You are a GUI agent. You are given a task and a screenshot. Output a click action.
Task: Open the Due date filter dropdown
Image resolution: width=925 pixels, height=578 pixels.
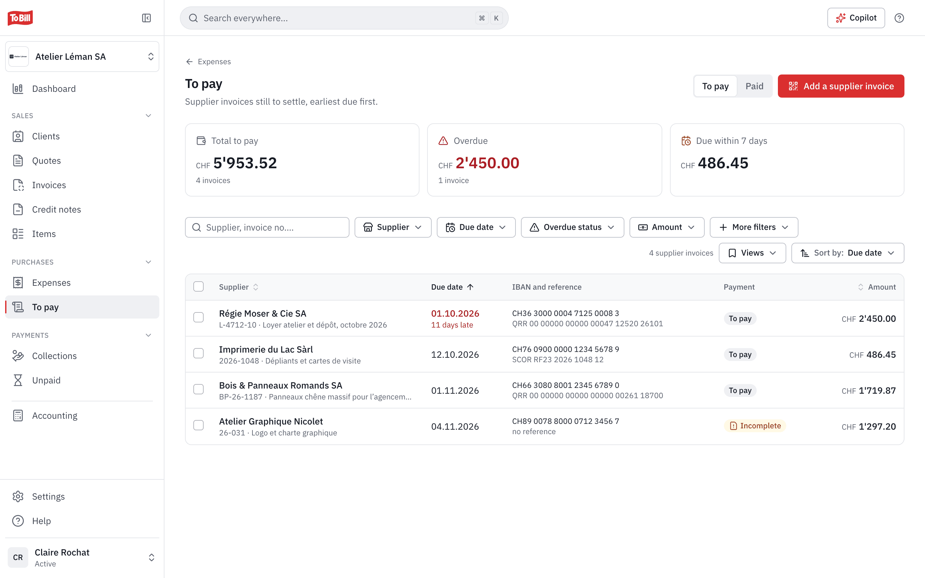click(476, 227)
